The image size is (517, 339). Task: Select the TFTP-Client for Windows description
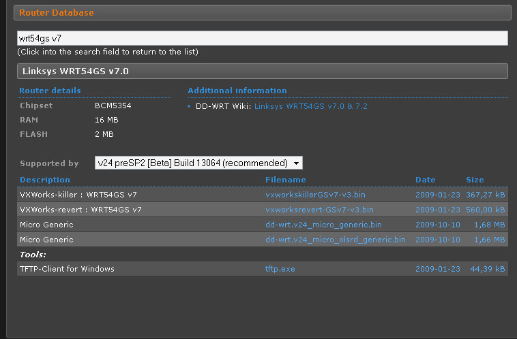click(67, 269)
